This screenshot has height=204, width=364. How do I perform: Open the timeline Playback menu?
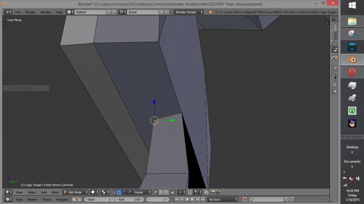point(62,199)
